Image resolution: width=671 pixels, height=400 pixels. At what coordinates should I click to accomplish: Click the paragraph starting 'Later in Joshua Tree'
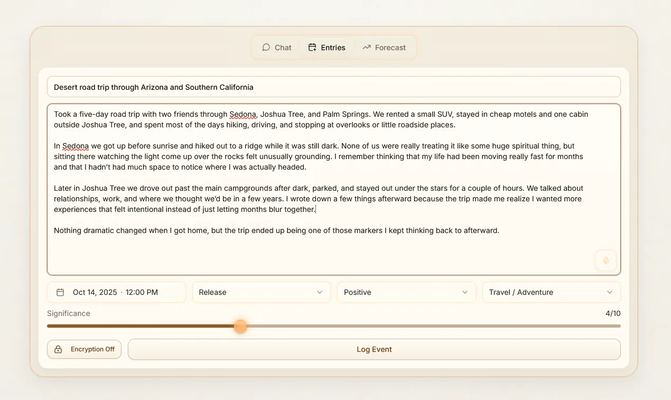click(x=319, y=199)
